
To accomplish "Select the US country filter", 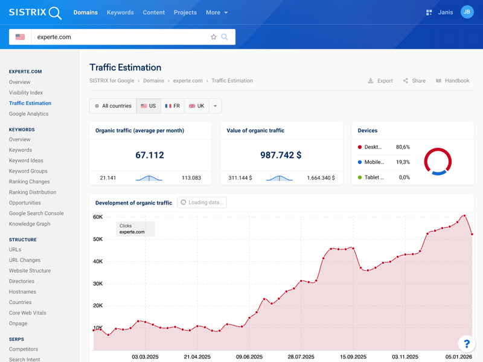I will 149,106.
